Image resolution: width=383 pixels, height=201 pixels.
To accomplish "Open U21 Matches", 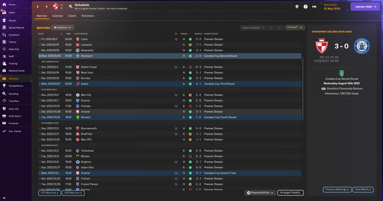I will (49, 193).
